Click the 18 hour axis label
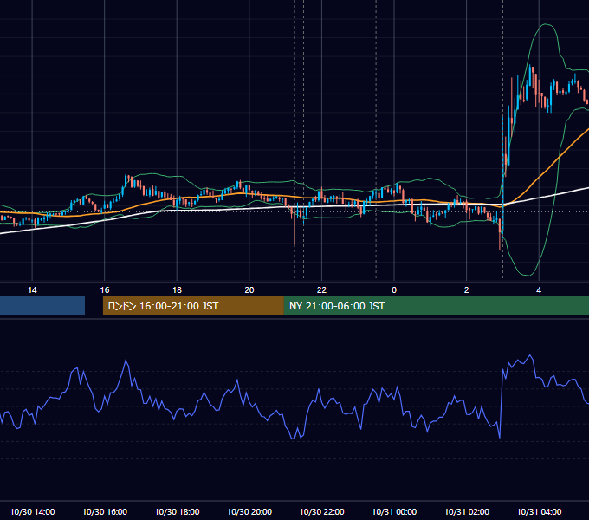589x520 pixels. tap(177, 290)
